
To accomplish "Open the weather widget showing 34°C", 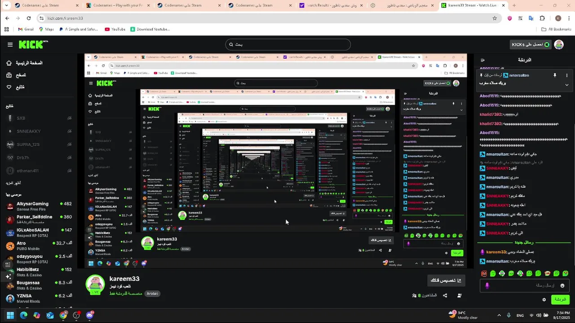I will pyautogui.click(x=463, y=315).
